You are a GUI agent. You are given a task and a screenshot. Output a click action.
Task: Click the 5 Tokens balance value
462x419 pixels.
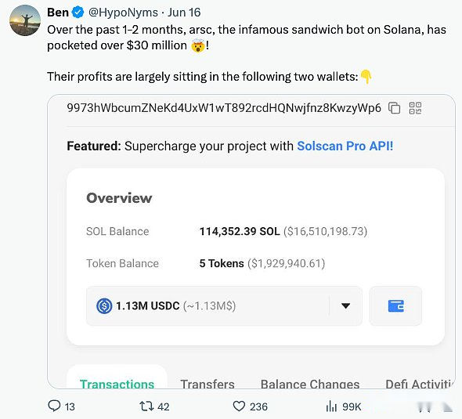click(x=222, y=263)
